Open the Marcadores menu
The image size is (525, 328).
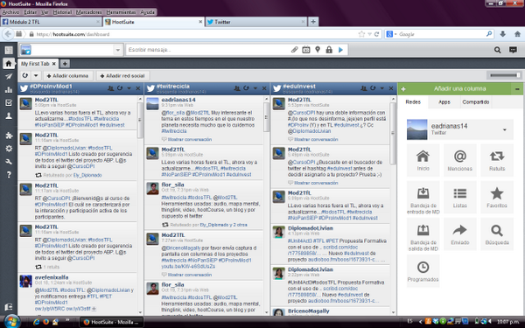88,12
